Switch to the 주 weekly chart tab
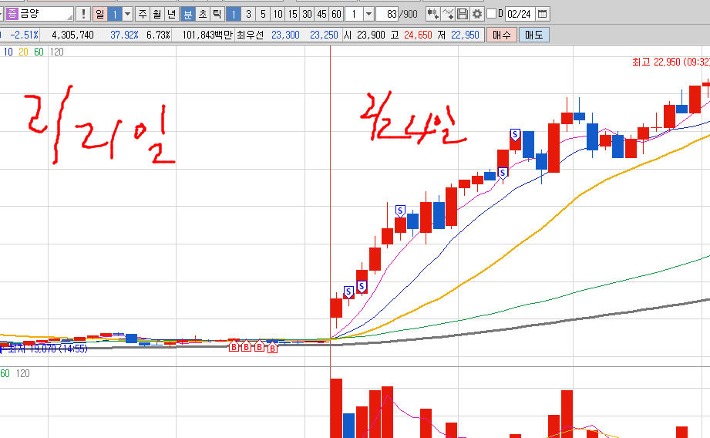Screen dimensions: 710x438 (x=143, y=14)
